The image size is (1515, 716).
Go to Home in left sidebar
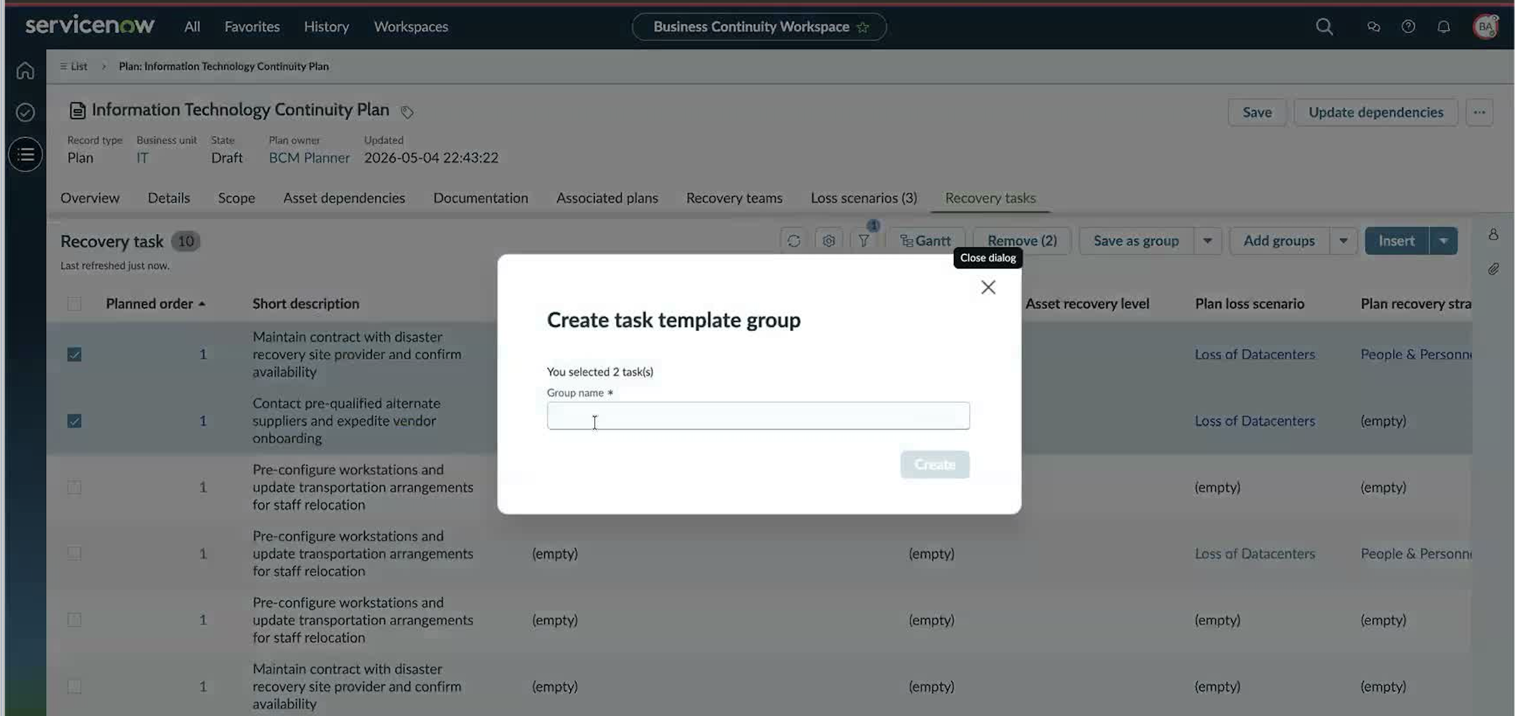coord(25,71)
